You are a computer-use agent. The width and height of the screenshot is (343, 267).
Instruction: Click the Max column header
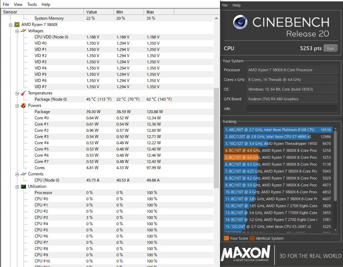coord(159,12)
